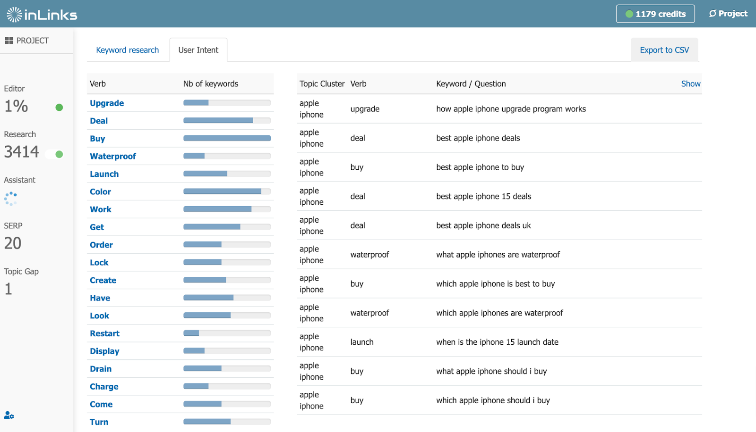Open the Display verb link
This screenshot has width=756, height=432.
click(104, 351)
